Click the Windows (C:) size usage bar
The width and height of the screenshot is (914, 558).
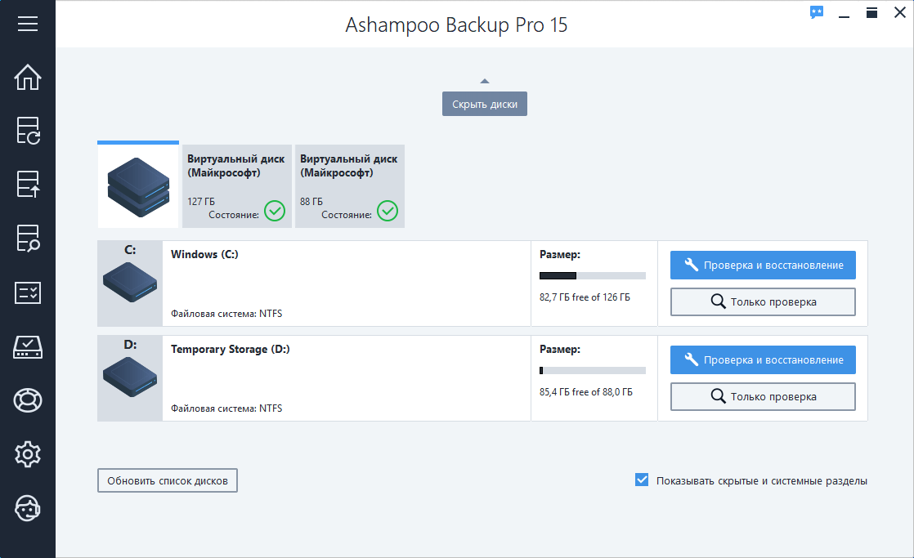coord(593,276)
